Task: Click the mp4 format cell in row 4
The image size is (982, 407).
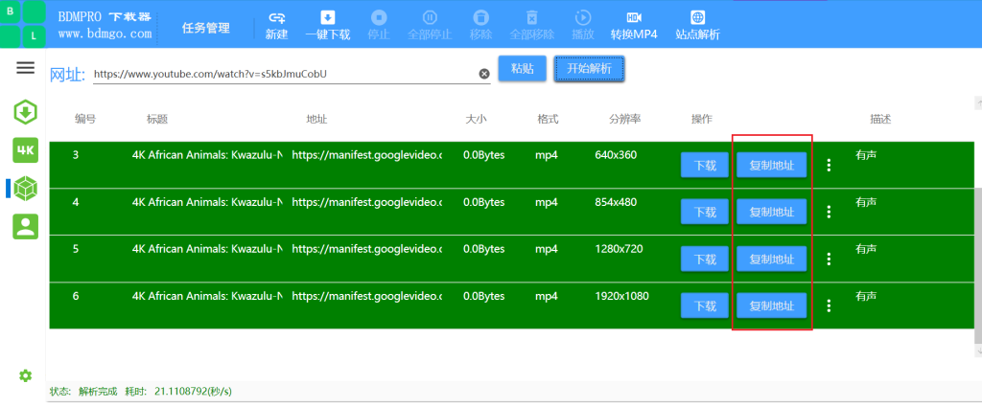Action: pos(546,202)
